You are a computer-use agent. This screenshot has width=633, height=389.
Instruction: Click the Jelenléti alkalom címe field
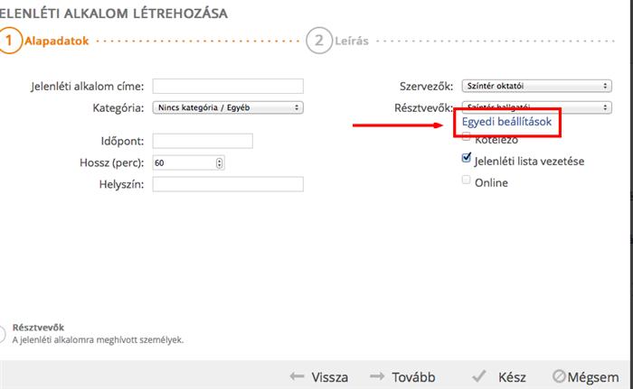pyautogui.click(x=228, y=87)
